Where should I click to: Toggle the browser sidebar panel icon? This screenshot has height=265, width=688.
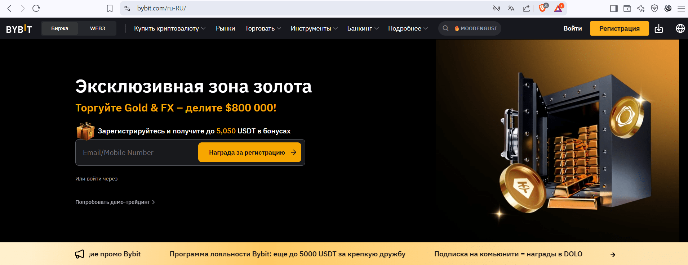pyautogui.click(x=614, y=8)
